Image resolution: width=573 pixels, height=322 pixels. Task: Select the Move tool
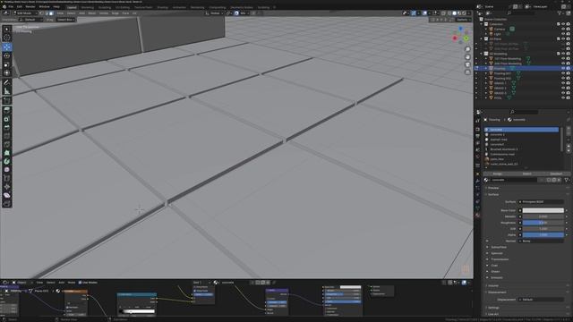click(7, 47)
